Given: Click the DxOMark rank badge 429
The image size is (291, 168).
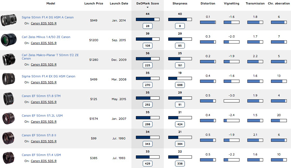Looking at the screenshot, I should pos(147,164).
